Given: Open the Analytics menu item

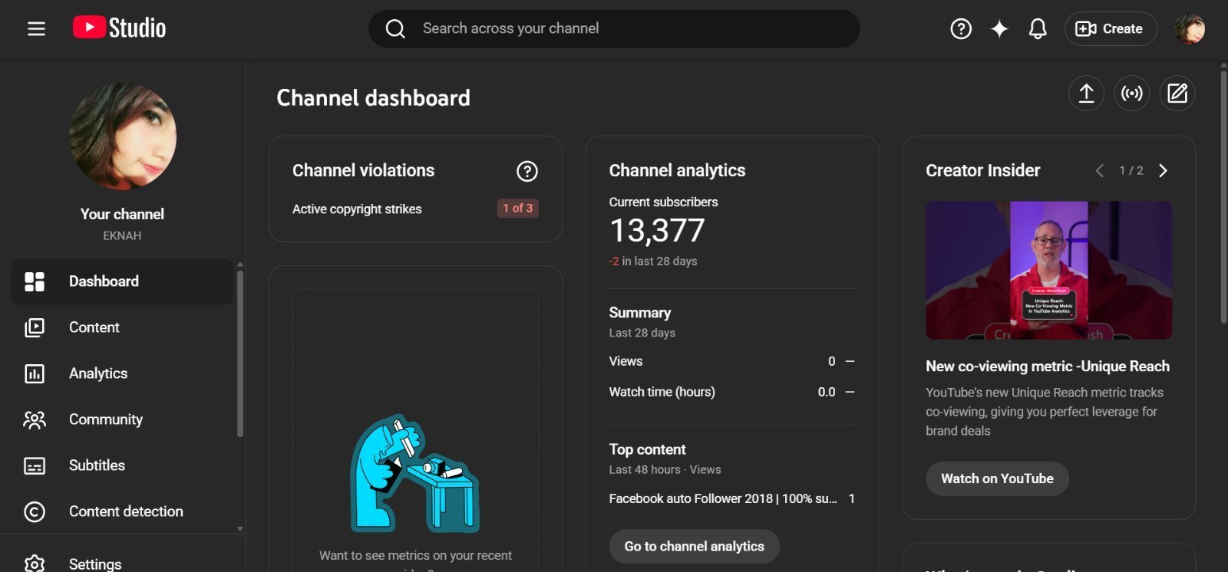Looking at the screenshot, I should coord(123,373).
